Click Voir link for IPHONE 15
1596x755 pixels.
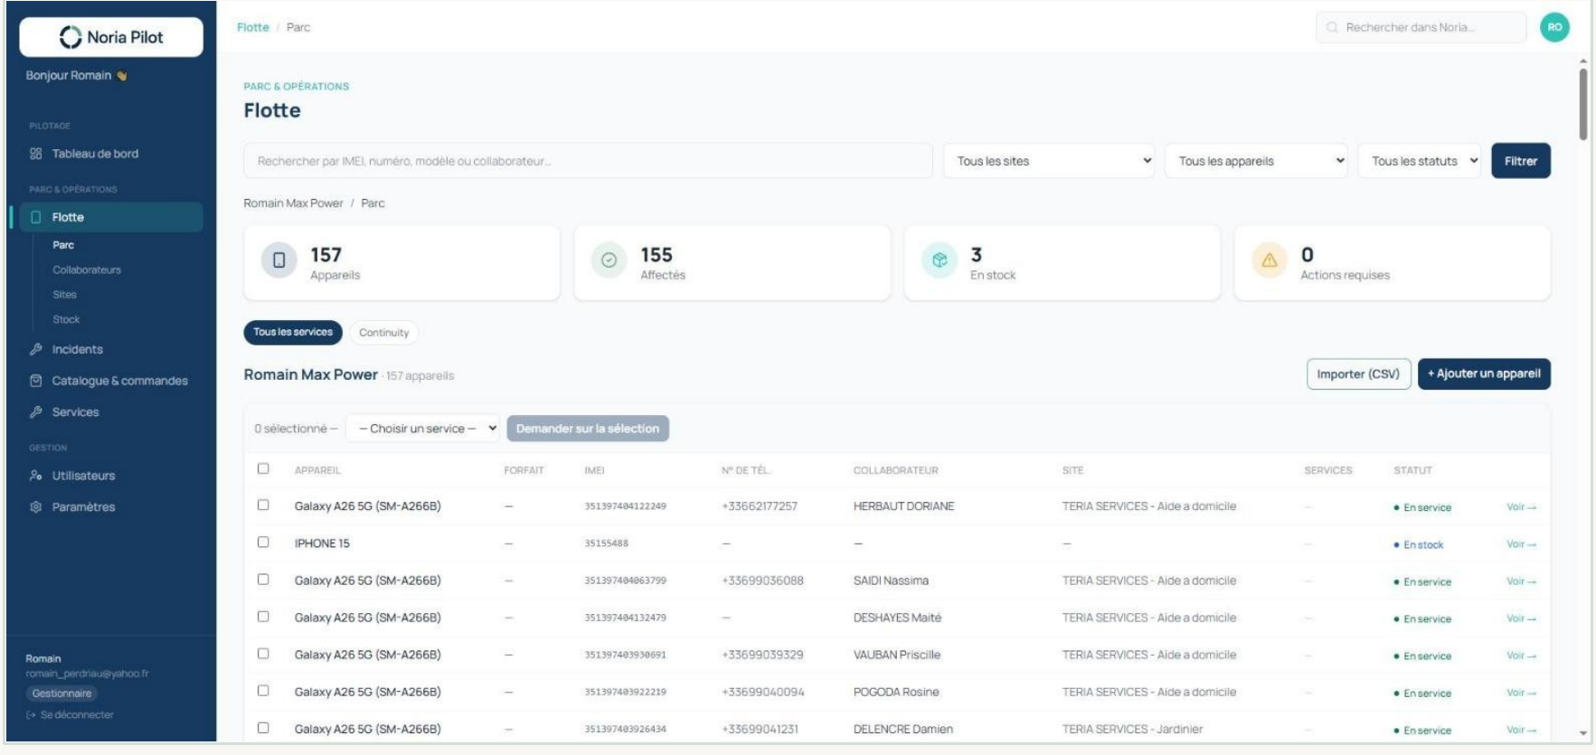click(1521, 544)
